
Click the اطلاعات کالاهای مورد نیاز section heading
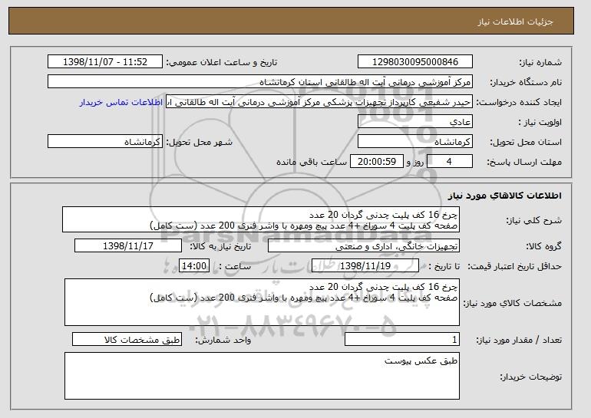(505, 196)
